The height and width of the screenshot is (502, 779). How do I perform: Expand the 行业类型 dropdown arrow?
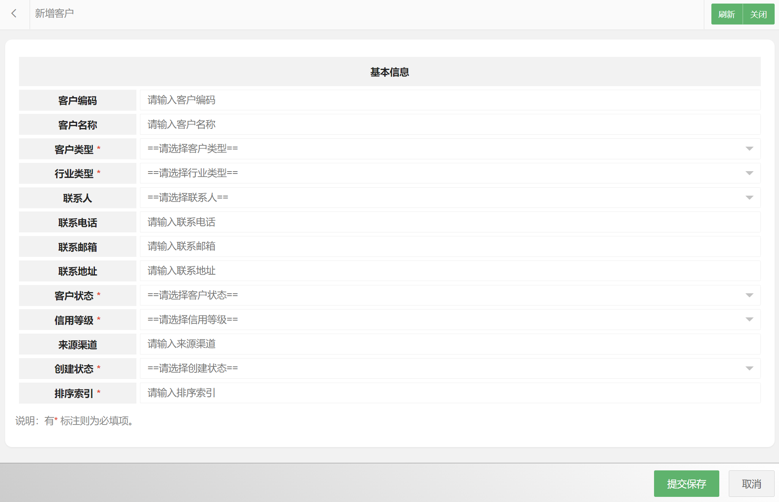coord(749,174)
